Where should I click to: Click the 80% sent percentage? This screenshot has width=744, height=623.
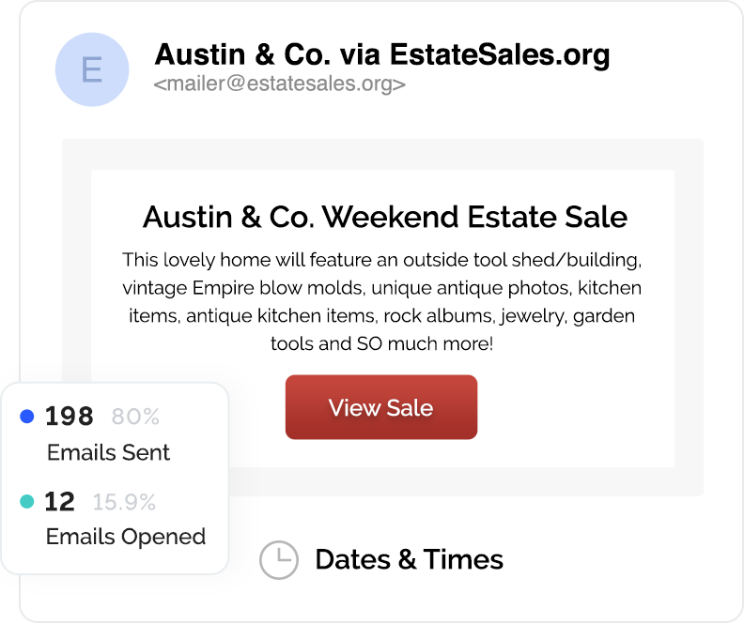[135, 417]
